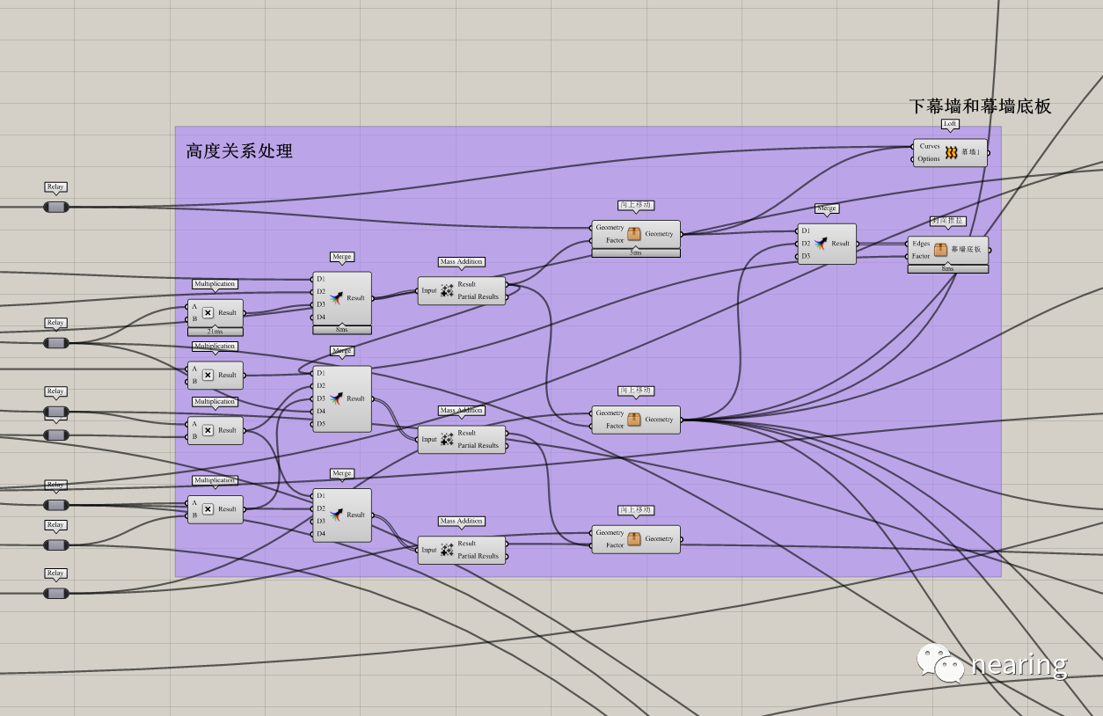
Task: Click Factor input of the 5ms 向上移动
Action: 615,240
